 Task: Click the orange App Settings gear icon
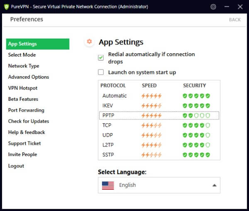click(89, 41)
